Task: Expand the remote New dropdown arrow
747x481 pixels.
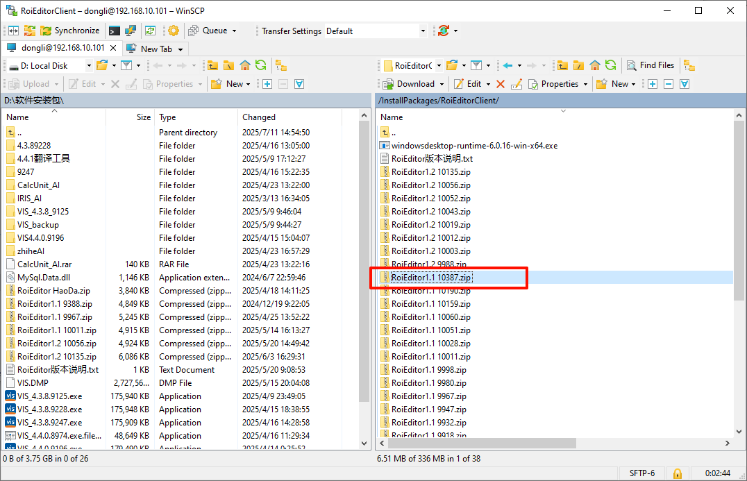Action: pyautogui.click(x=634, y=84)
